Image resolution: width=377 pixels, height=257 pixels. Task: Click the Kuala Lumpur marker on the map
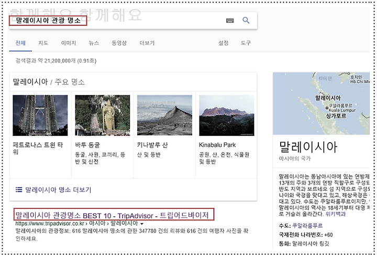point(327,108)
